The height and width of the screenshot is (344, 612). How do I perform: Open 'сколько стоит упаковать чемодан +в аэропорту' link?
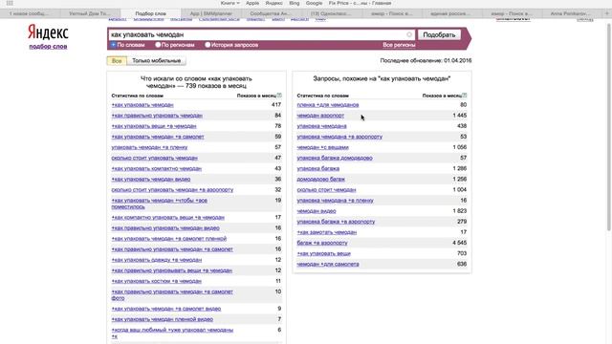[172, 190]
